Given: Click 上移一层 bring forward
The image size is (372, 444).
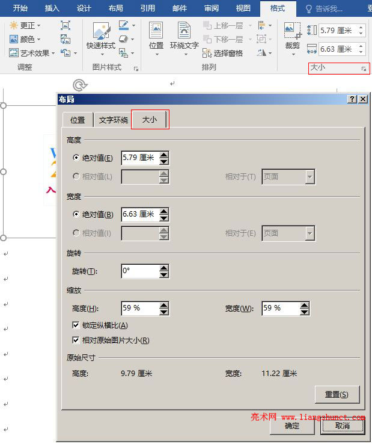Looking at the screenshot, I should [224, 25].
